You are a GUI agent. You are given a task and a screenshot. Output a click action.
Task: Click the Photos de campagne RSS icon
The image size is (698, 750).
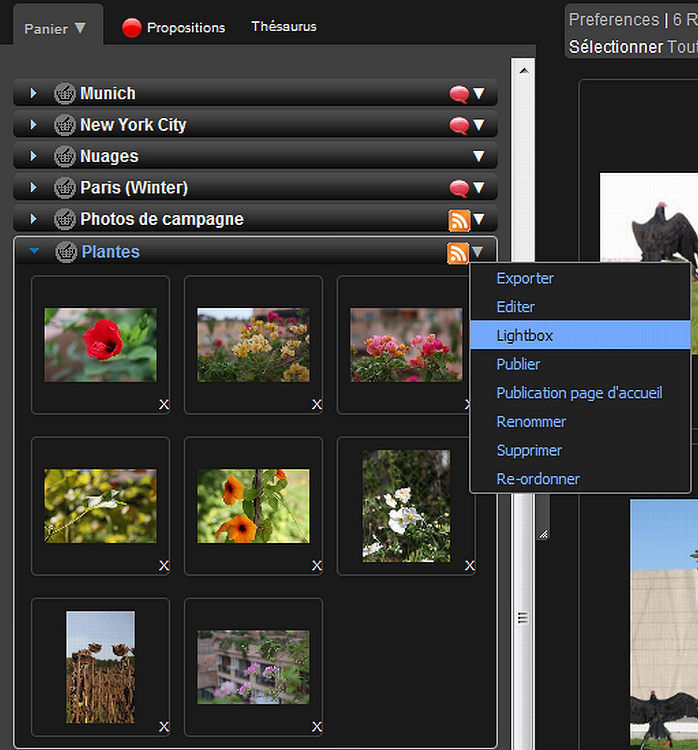click(459, 220)
